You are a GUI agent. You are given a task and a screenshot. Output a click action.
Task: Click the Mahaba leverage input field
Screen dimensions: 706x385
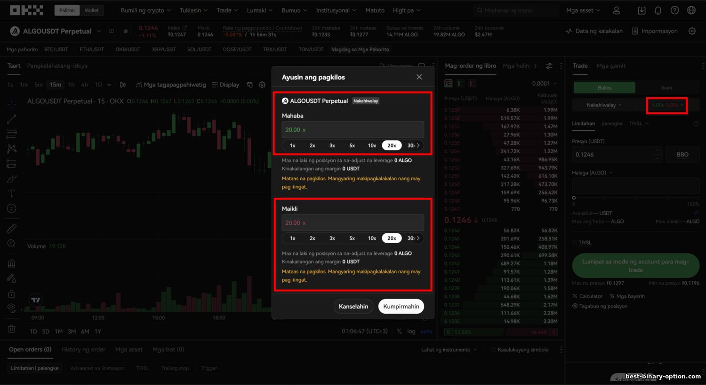click(x=353, y=130)
